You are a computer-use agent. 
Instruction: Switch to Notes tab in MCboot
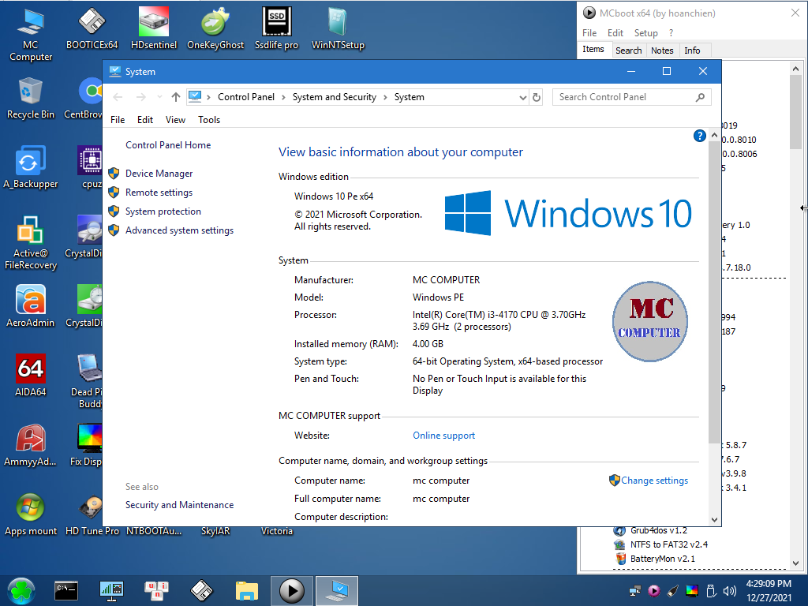pos(662,50)
